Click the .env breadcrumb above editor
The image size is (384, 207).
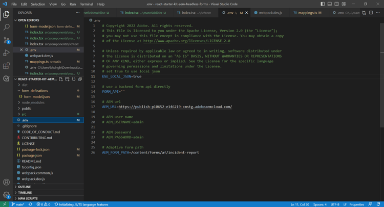(95, 20)
